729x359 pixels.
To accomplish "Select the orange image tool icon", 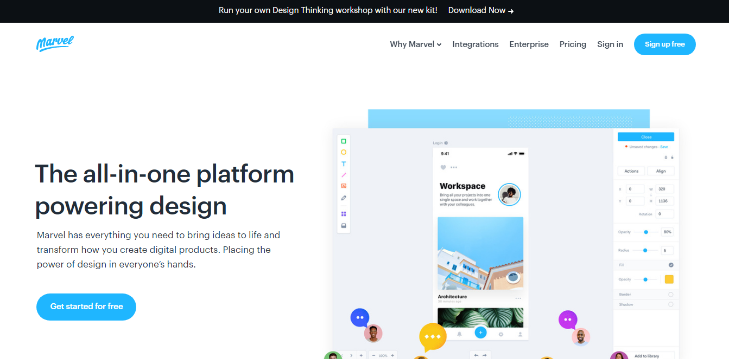I will click(x=344, y=186).
